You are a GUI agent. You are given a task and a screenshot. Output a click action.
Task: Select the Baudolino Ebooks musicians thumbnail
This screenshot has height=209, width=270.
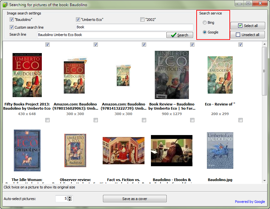pyautogui.click(x=172, y=150)
